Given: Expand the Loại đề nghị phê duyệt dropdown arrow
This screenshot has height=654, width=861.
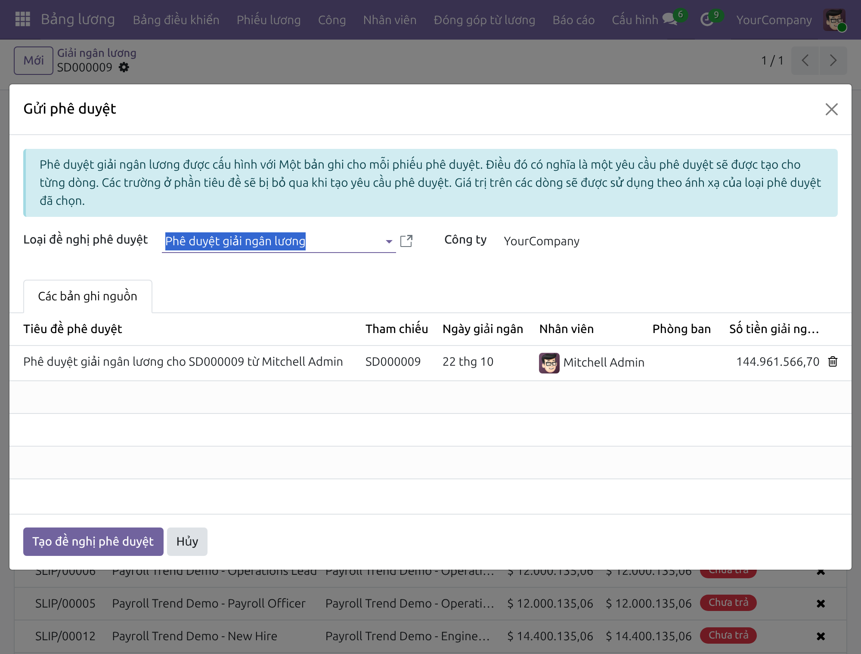Looking at the screenshot, I should pyautogui.click(x=389, y=241).
